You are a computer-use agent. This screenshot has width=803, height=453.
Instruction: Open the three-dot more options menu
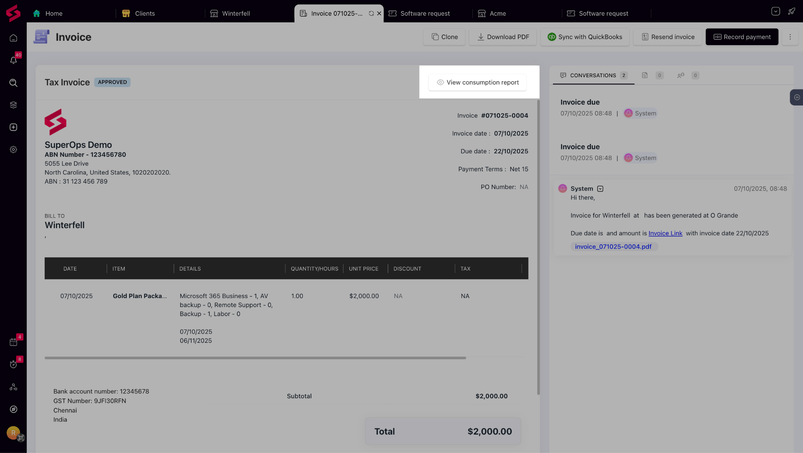point(790,37)
